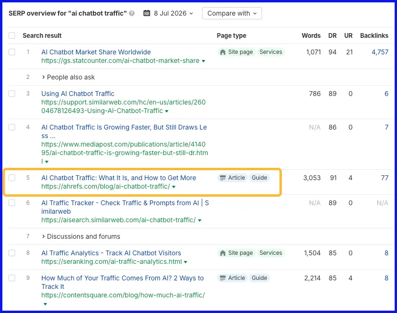Expand the People also ask row
The image size is (397, 313).
coord(68,77)
